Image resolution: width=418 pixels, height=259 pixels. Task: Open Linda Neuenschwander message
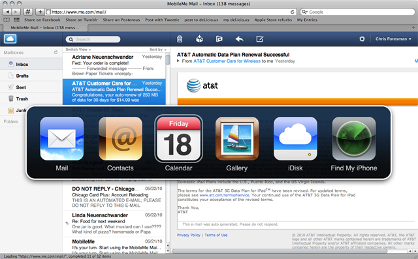tap(114, 223)
